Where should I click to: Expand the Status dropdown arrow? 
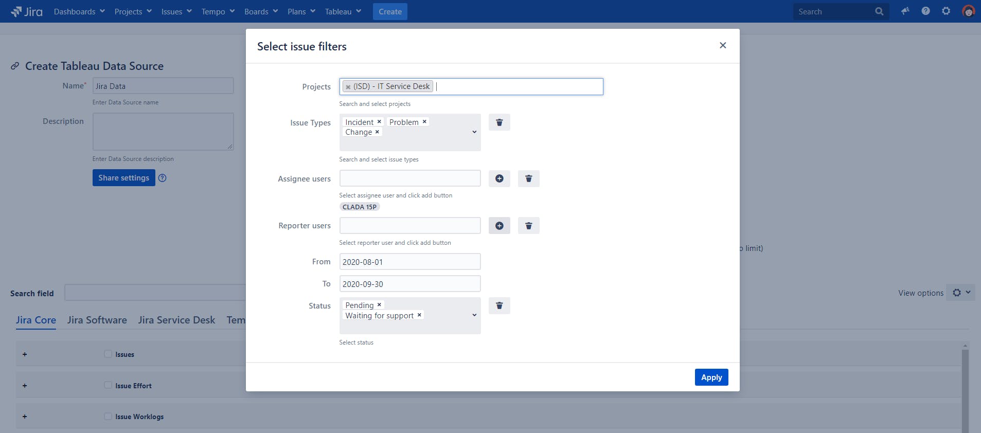tap(474, 315)
